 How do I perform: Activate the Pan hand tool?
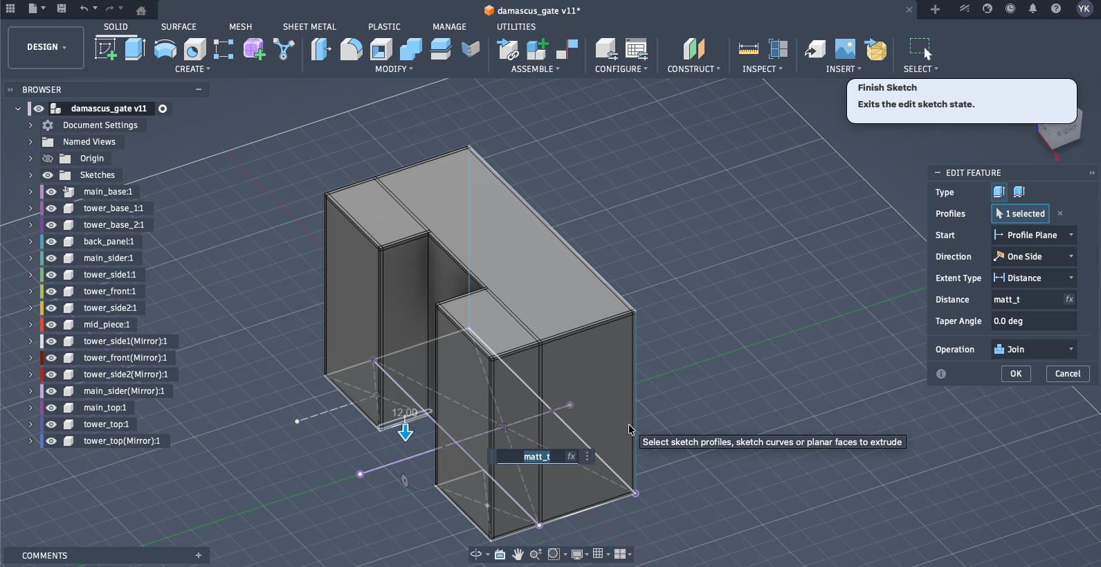(518, 554)
